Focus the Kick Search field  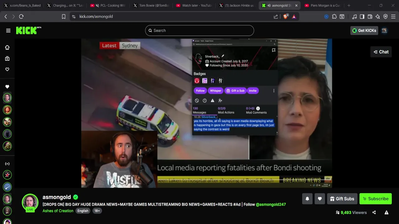coord(199,30)
